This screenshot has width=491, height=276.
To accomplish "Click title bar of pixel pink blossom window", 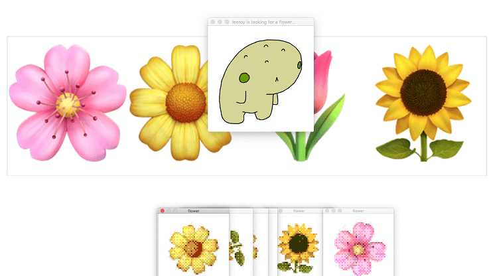I will 358,211.
